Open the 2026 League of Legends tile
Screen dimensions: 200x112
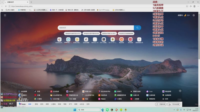click(104, 40)
